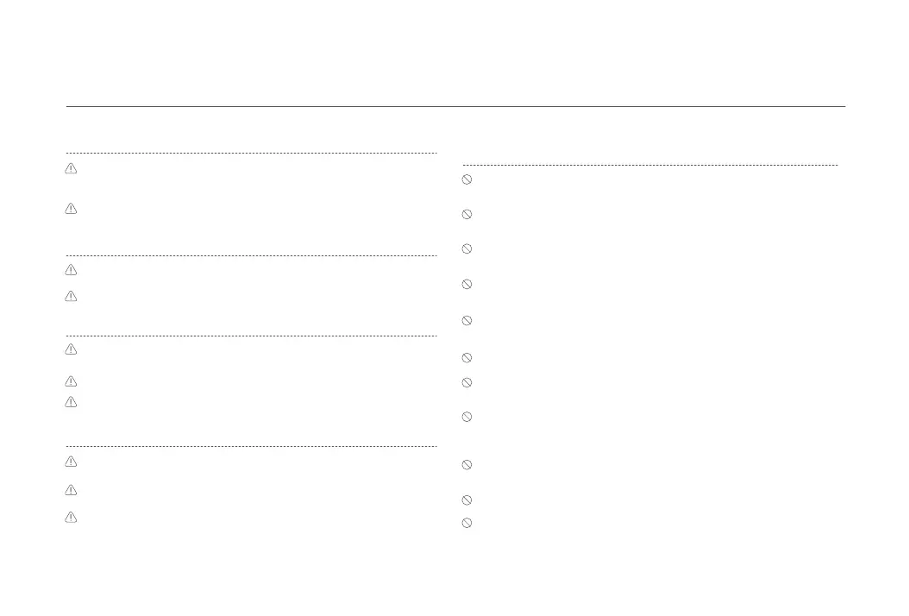Click the fifth prohibition icon in the right column
This screenshot has height=616, width=909.
pos(467,320)
